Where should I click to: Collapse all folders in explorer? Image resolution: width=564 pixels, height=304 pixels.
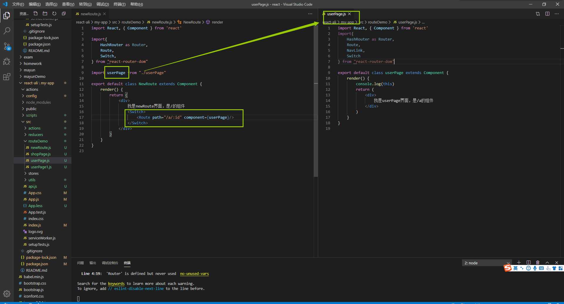tap(64, 14)
